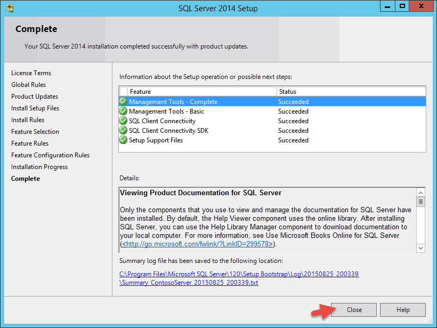437x328 pixels.
Task: Click the SQL Server setup title bar icon
Action: point(10,9)
